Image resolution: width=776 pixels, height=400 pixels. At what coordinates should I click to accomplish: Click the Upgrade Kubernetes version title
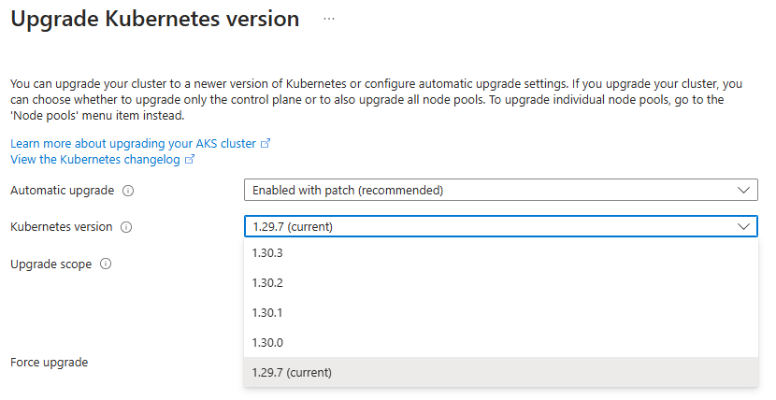point(155,19)
